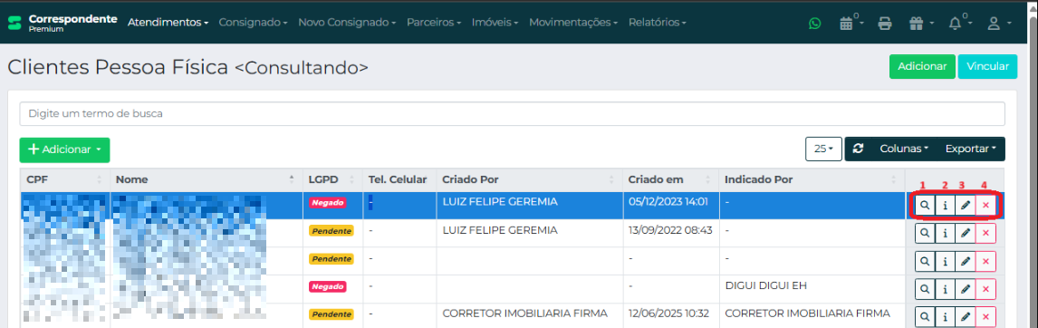Click the pencil icon in the DIGUI DIGUI EH row
The height and width of the screenshot is (328, 1038).
[x=966, y=289]
